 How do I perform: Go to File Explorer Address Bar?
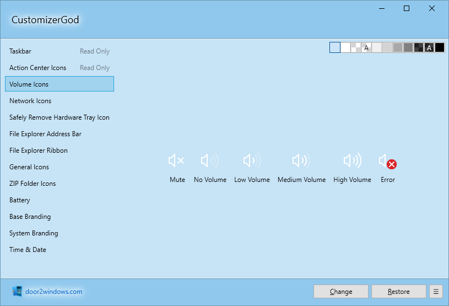point(59,134)
